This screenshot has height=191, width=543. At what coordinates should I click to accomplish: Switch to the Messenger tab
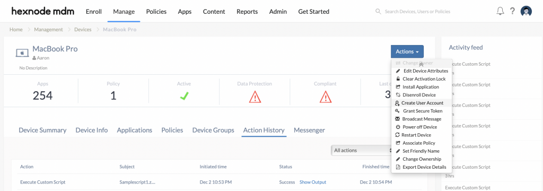[x=309, y=131]
